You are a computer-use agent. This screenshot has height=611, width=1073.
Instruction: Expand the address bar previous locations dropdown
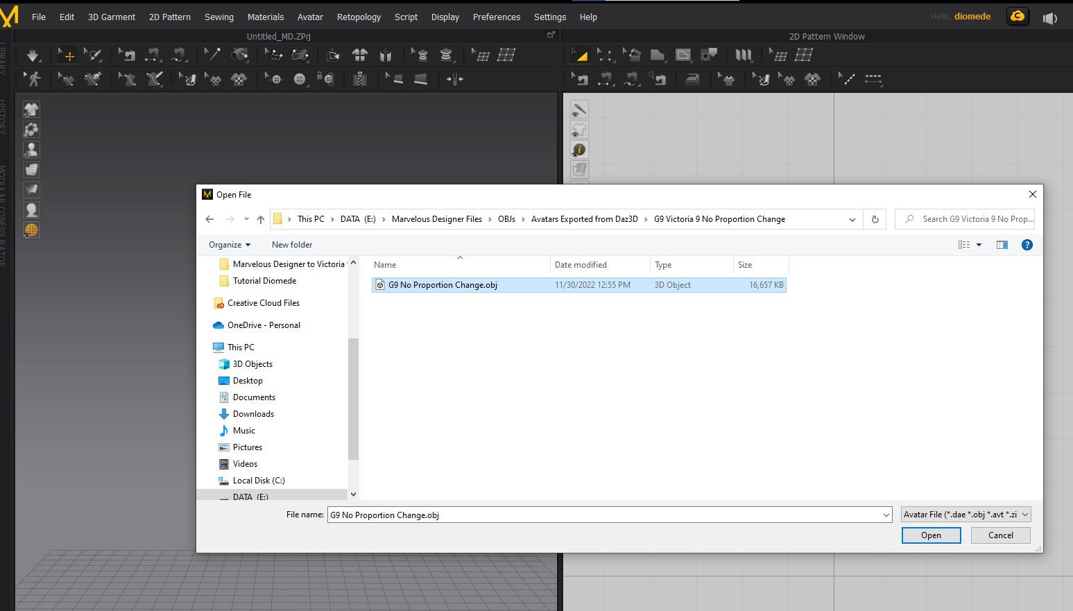852,219
